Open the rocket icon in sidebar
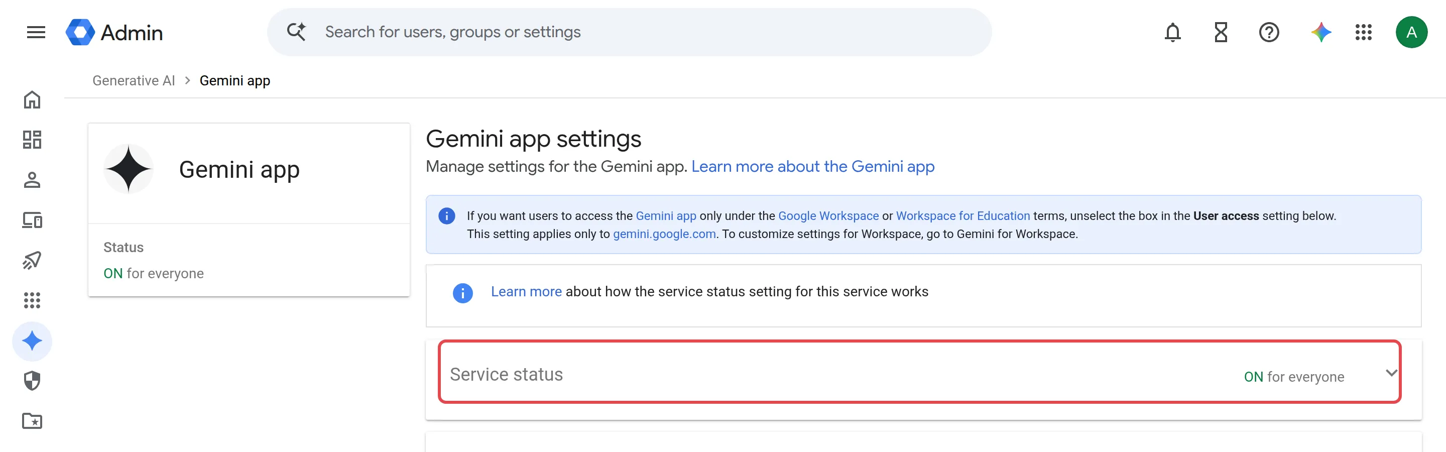The width and height of the screenshot is (1446, 452). pyautogui.click(x=32, y=260)
